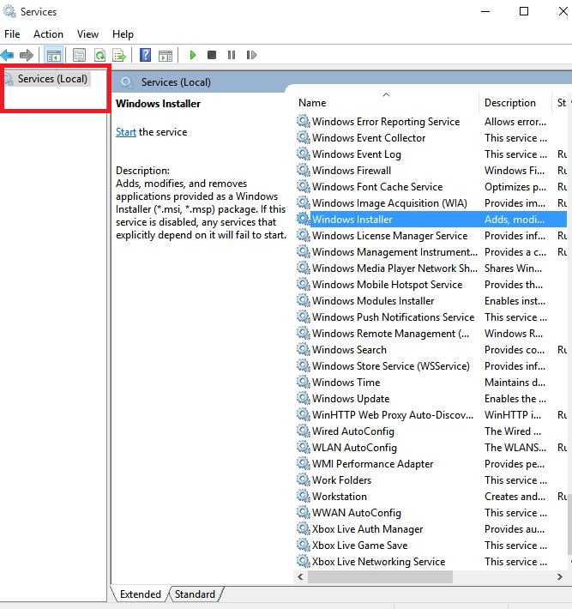The width and height of the screenshot is (572, 609).
Task: Select Windows Management Instrument... service
Action: [431, 252]
